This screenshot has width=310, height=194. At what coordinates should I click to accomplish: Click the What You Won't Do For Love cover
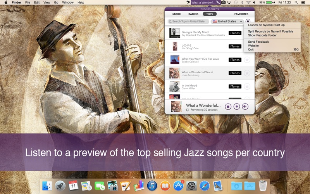click(x=175, y=60)
